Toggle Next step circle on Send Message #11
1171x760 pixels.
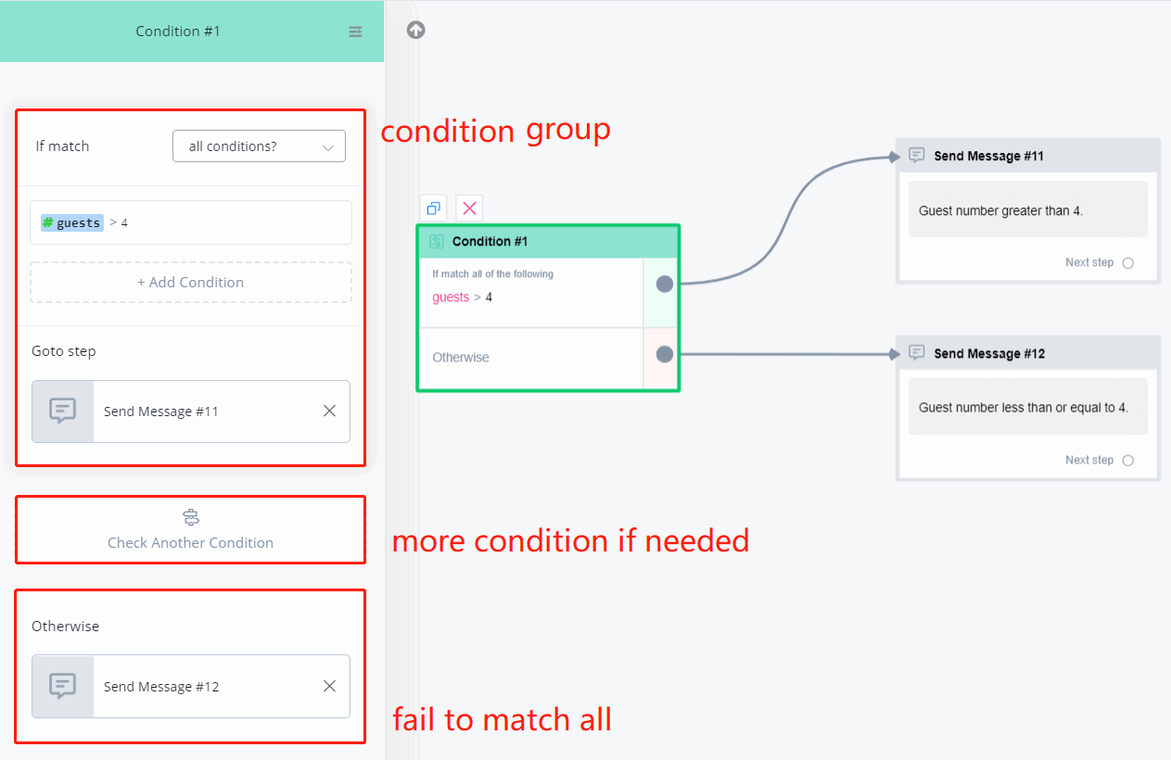tap(1128, 263)
